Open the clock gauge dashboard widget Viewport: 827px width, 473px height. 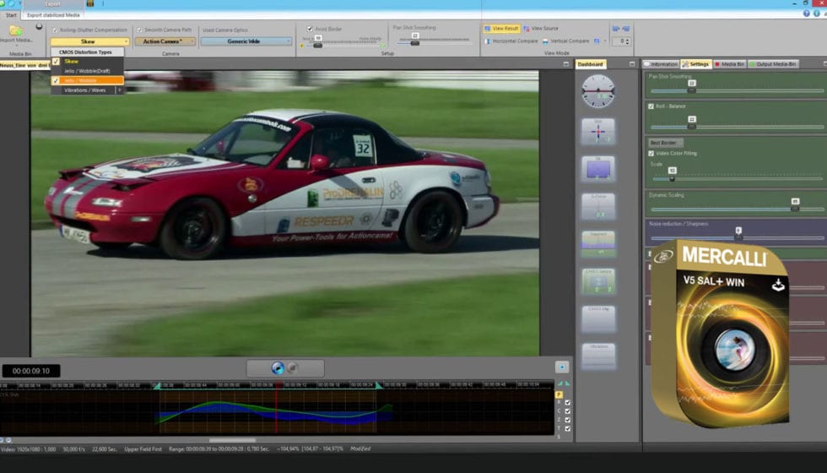[597, 91]
